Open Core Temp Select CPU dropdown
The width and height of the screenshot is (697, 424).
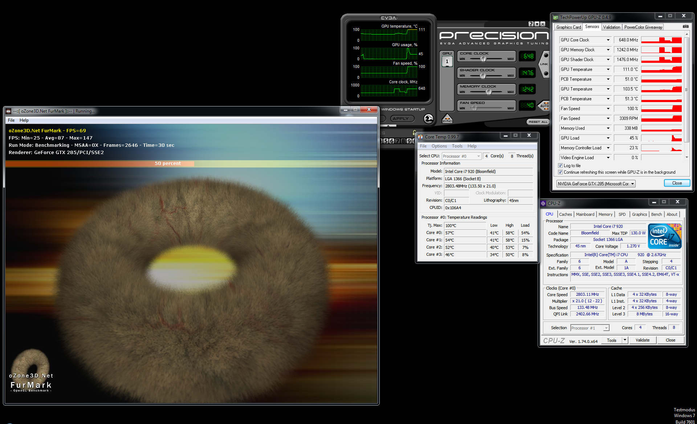478,156
